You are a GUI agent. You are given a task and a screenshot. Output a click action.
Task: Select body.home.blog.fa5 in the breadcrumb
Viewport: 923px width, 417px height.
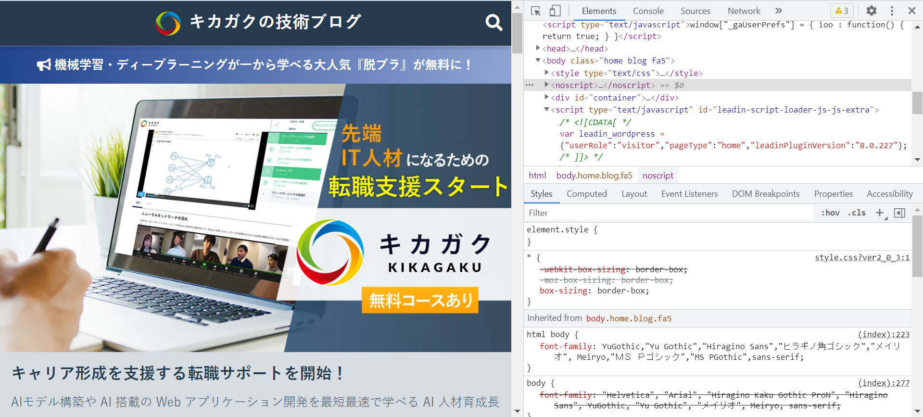tap(594, 176)
